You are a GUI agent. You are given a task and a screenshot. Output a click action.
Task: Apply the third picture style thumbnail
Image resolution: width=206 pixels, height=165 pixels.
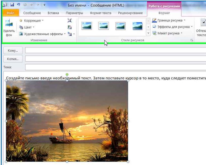point(120,26)
